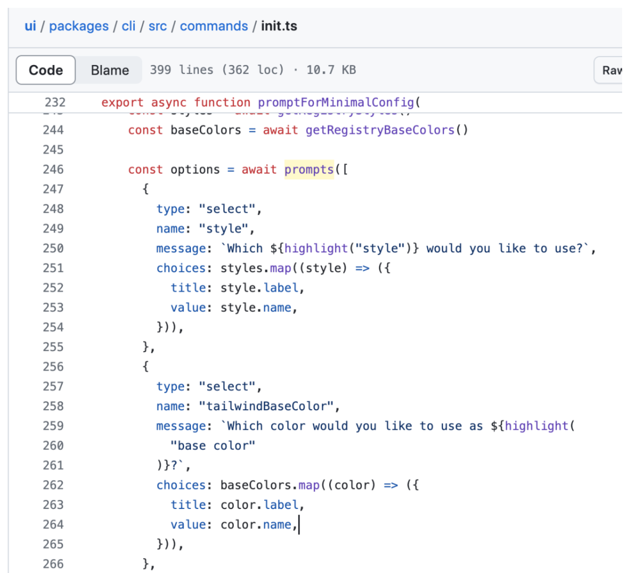627x573 pixels.
Task: Click style.name on line 253
Action: click(256, 308)
